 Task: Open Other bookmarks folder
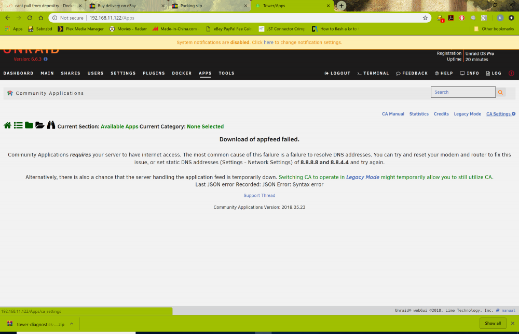pyautogui.click(x=494, y=29)
